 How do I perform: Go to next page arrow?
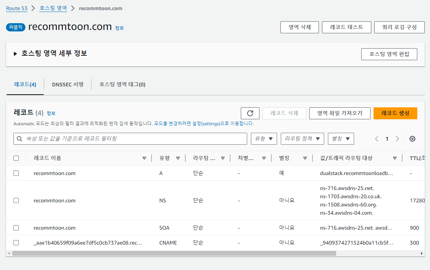(397, 139)
